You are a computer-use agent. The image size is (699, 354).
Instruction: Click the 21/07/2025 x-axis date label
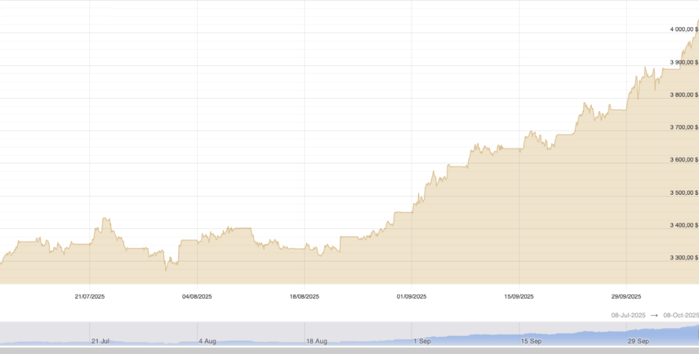pos(90,296)
